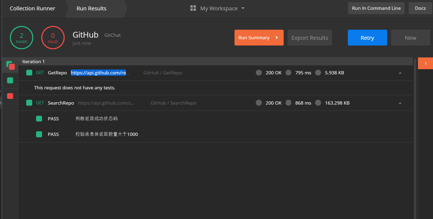Click response size dot icon in GetRepo row
Screen dimensions: 433x219
[x=318, y=73]
